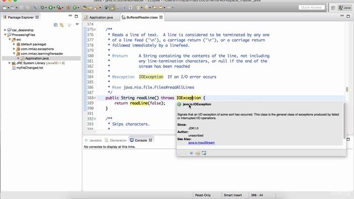This screenshot has width=354, height=199.
Task: Open the dropdown arrow beside the Debug icon
Action: pos(46,8)
